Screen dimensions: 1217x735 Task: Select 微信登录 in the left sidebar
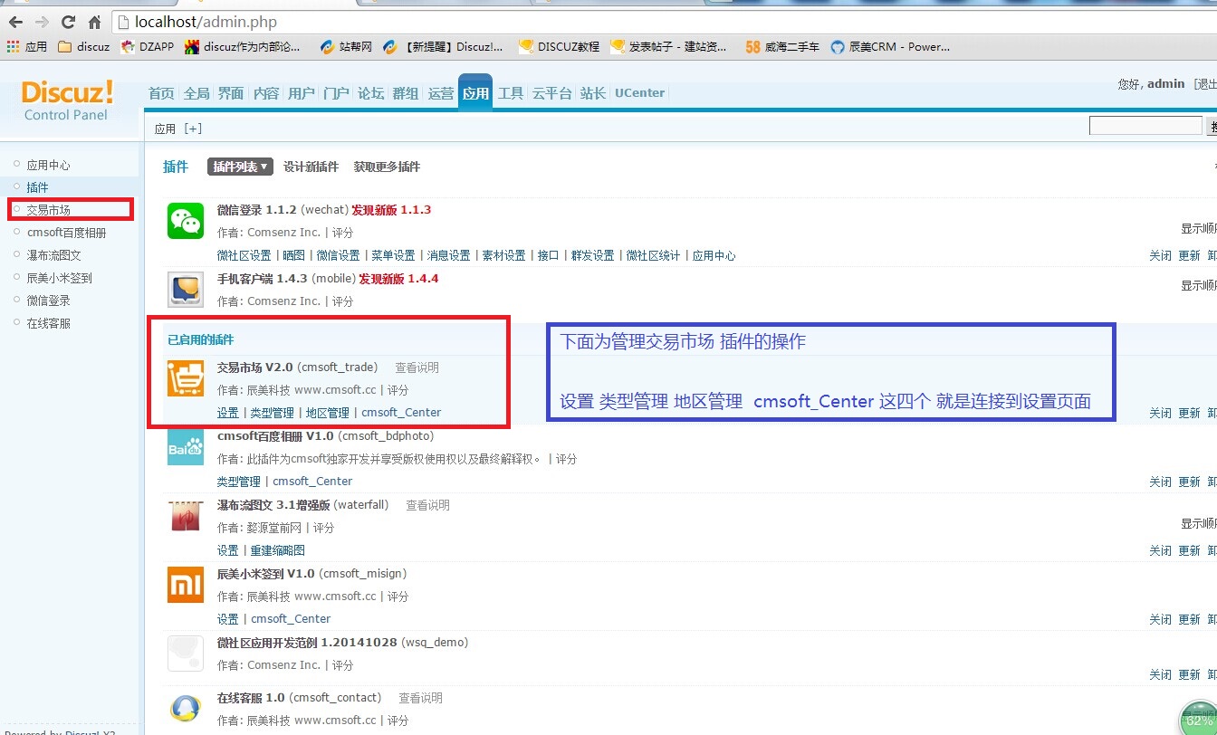point(48,301)
